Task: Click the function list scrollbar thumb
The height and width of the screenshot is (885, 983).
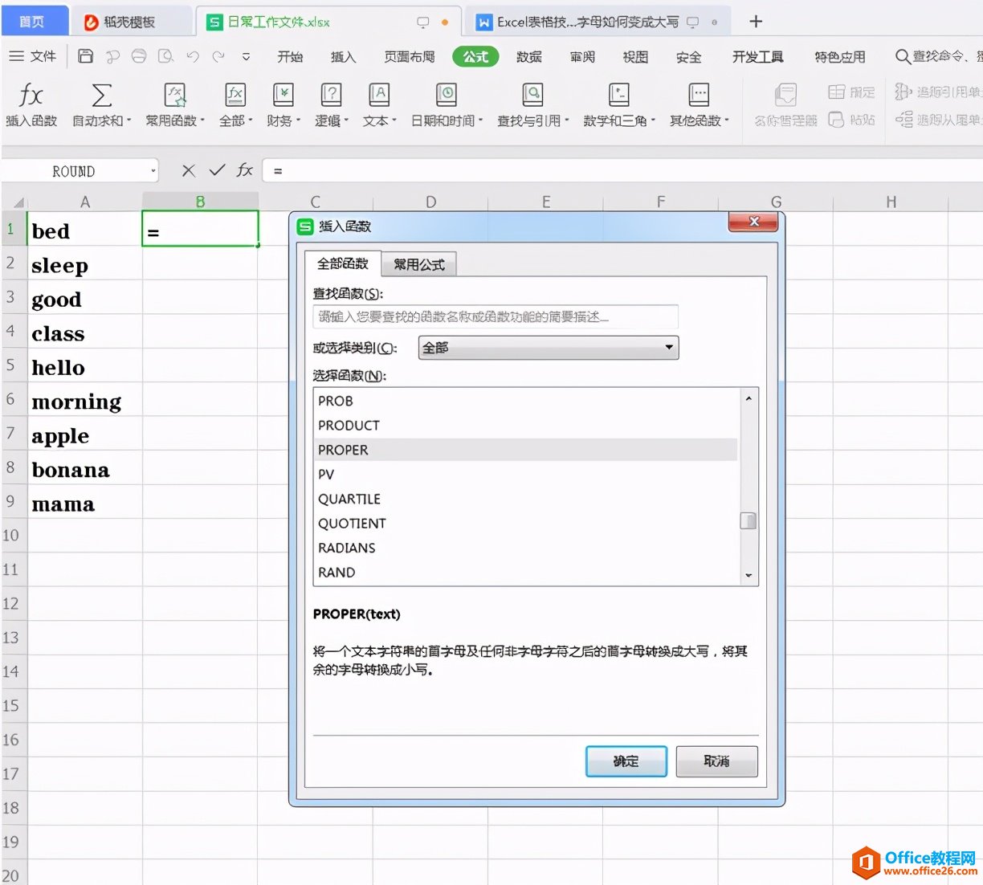Action: [748, 521]
